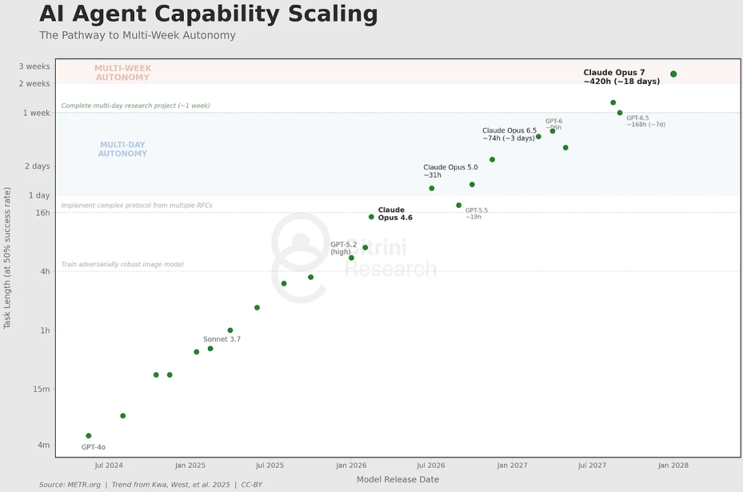743x492 pixels.
Task: Click the Claude Opus 4.6 data point
Action: [x=371, y=217]
